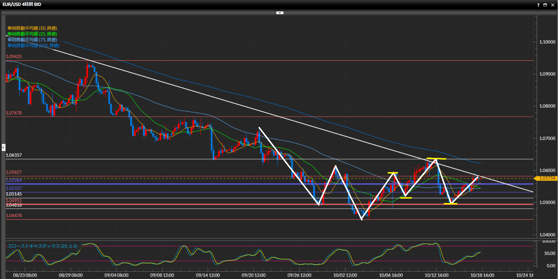558x279 pixels.
Task: Click the 単純移動平均線 (200, 終値) label
Action: 33,46
